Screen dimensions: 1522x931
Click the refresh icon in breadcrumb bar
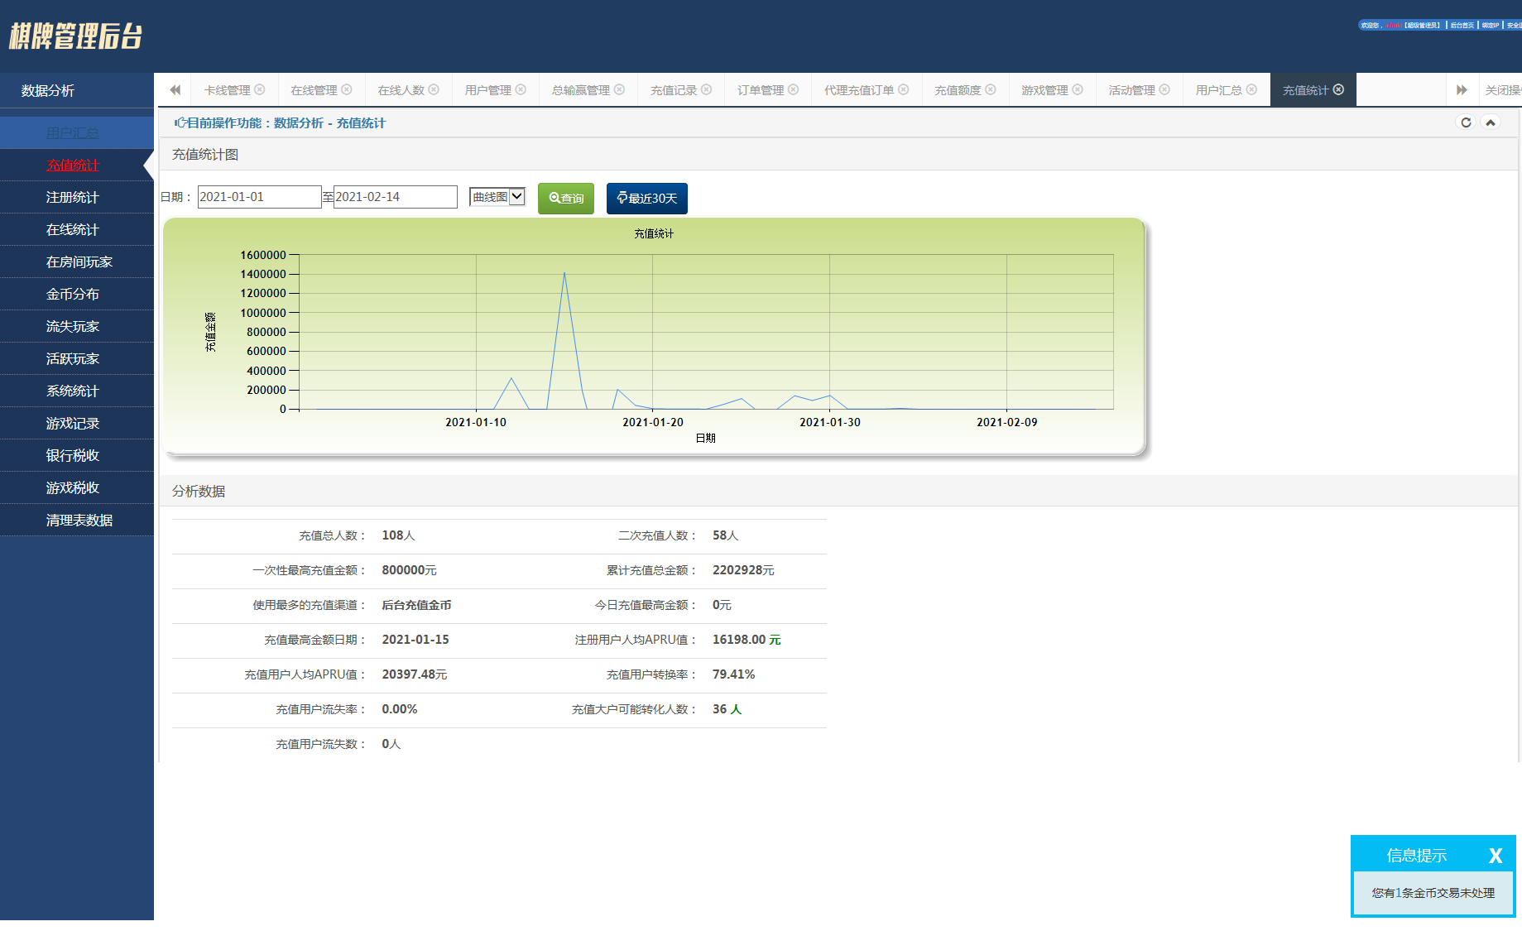(1466, 122)
